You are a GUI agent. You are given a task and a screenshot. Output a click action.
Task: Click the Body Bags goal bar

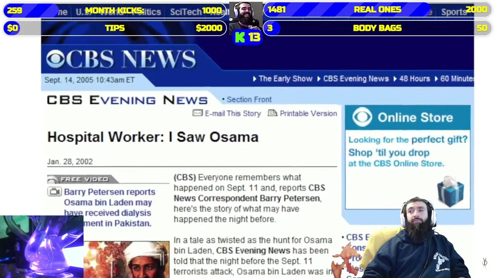pyautogui.click(x=377, y=28)
